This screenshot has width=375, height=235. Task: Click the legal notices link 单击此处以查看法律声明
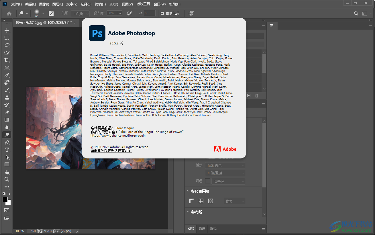click(x=111, y=151)
